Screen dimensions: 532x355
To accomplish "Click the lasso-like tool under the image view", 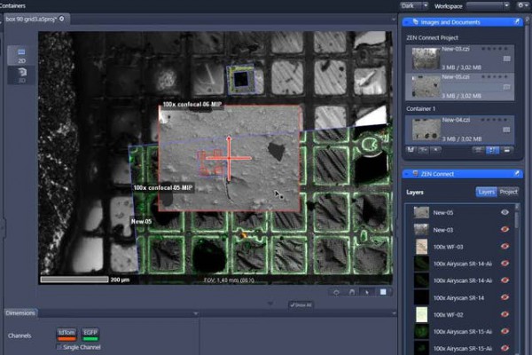I will click(336, 292).
